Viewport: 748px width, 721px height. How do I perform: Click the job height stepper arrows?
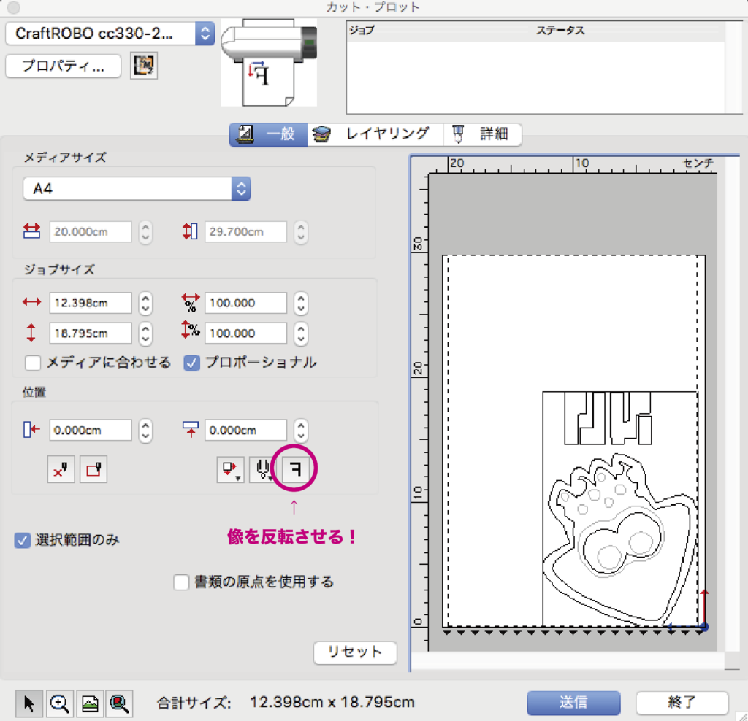(x=145, y=333)
